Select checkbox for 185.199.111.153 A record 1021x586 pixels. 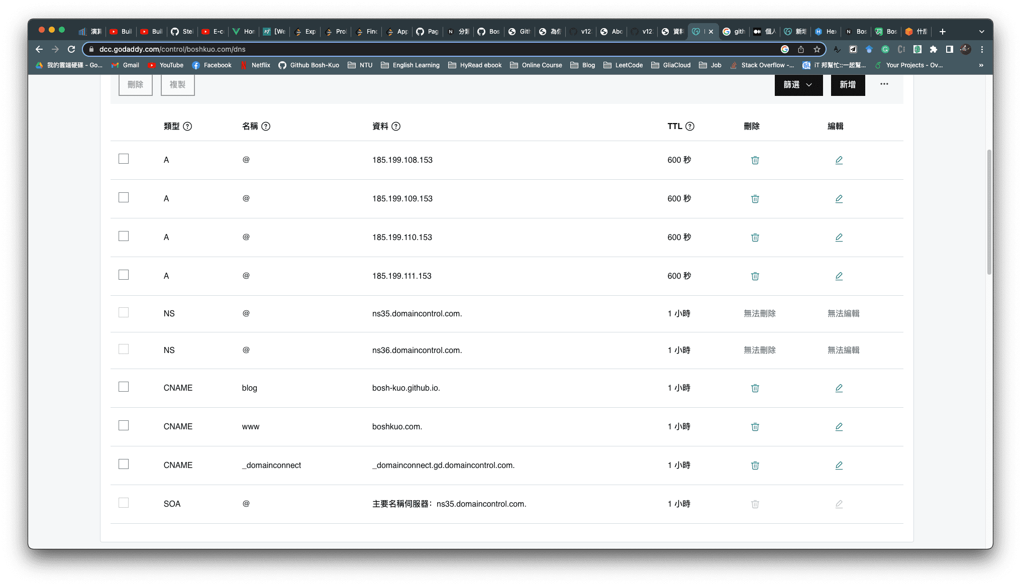pos(124,275)
